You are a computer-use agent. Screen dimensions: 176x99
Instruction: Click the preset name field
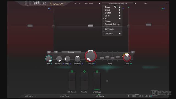point(117,4)
